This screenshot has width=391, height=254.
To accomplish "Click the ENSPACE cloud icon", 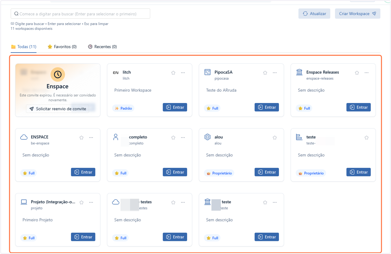I will [x=24, y=137].
